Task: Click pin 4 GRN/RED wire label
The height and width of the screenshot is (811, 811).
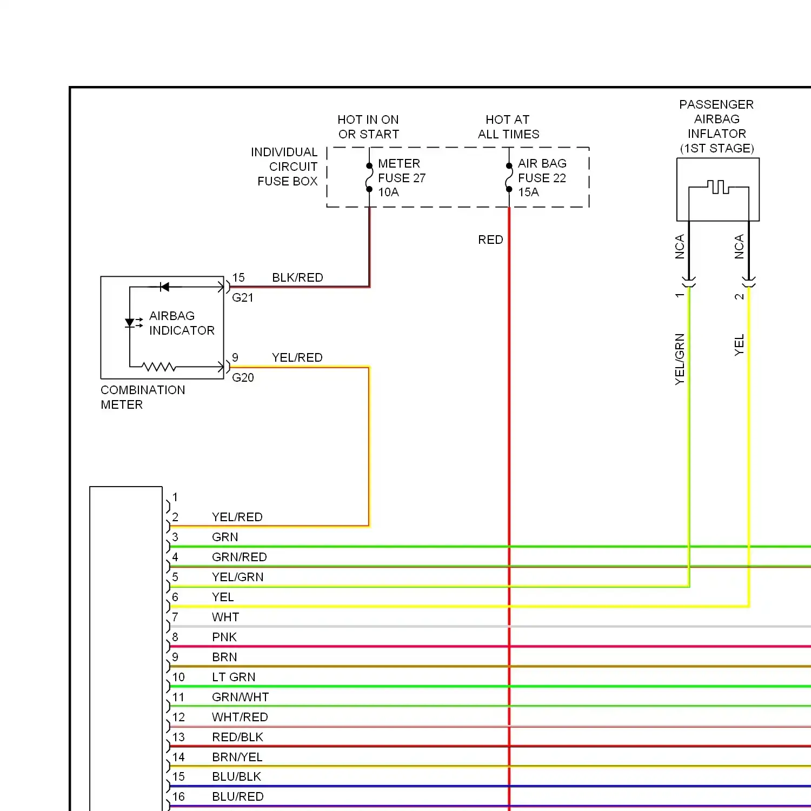Action: (240, 557)
